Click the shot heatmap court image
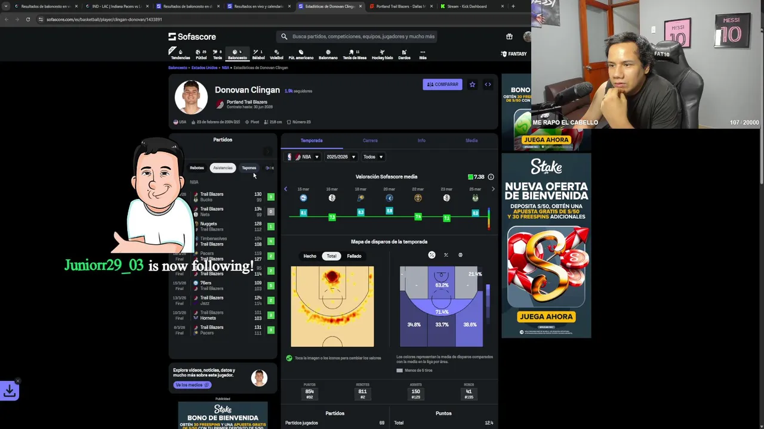The image size is (764, 429). 332,306
